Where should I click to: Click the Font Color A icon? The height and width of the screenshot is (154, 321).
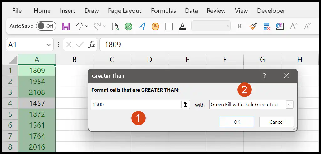coord(182,26)
